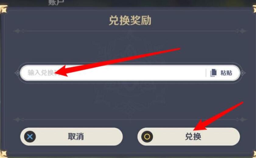Image resolution: width=256 pixels, height=158 pixels.
Task: Click the star ornament on lower-left divider
Action: [x=17, y=120]
